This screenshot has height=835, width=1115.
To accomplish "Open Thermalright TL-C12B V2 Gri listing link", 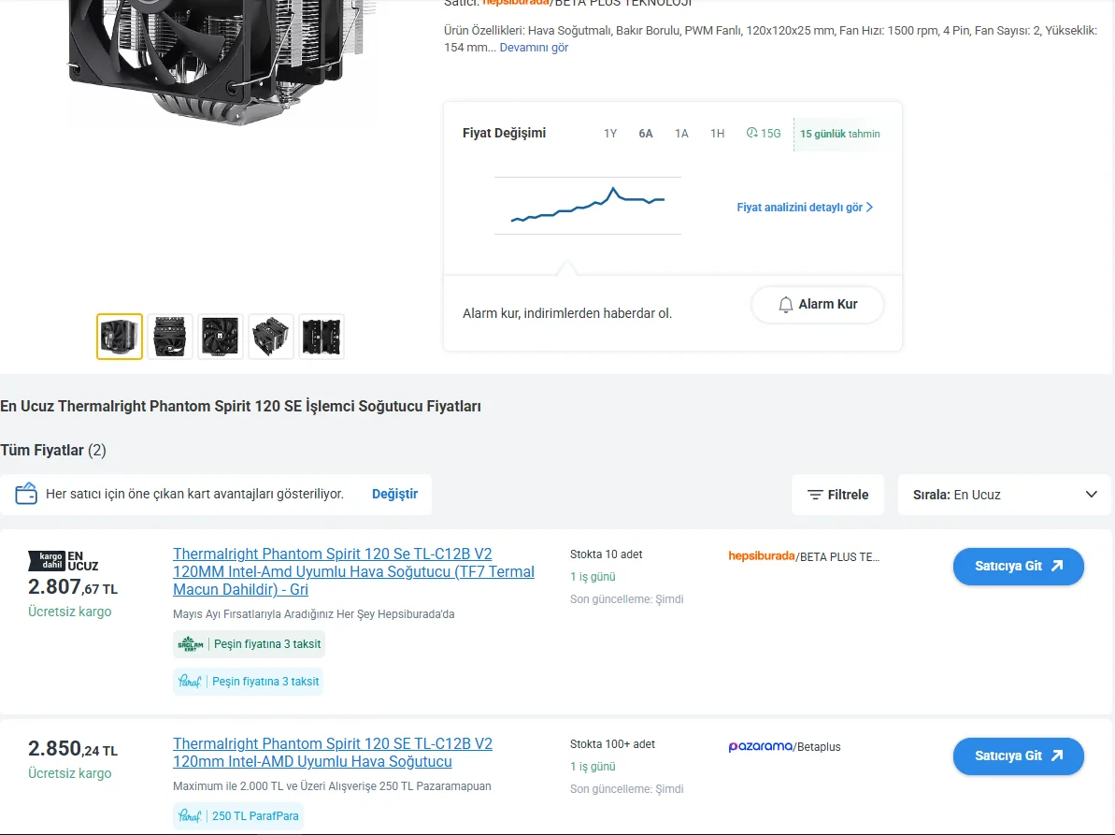I will pyautogui.click(x=353, y=571).
